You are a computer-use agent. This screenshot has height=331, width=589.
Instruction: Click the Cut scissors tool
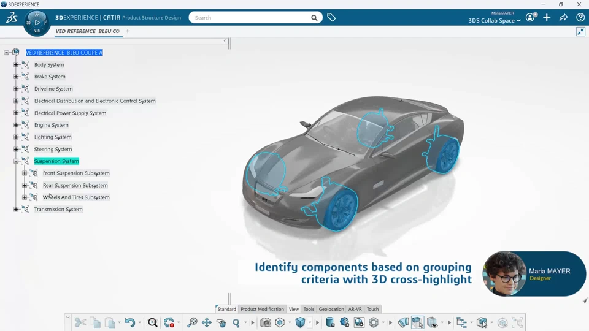(x=80, y=322)
